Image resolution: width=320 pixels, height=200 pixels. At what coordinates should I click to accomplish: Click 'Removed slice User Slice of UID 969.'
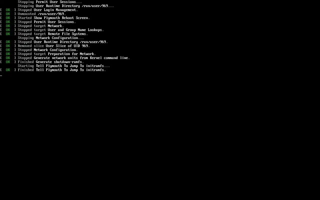tap(54, 46)
